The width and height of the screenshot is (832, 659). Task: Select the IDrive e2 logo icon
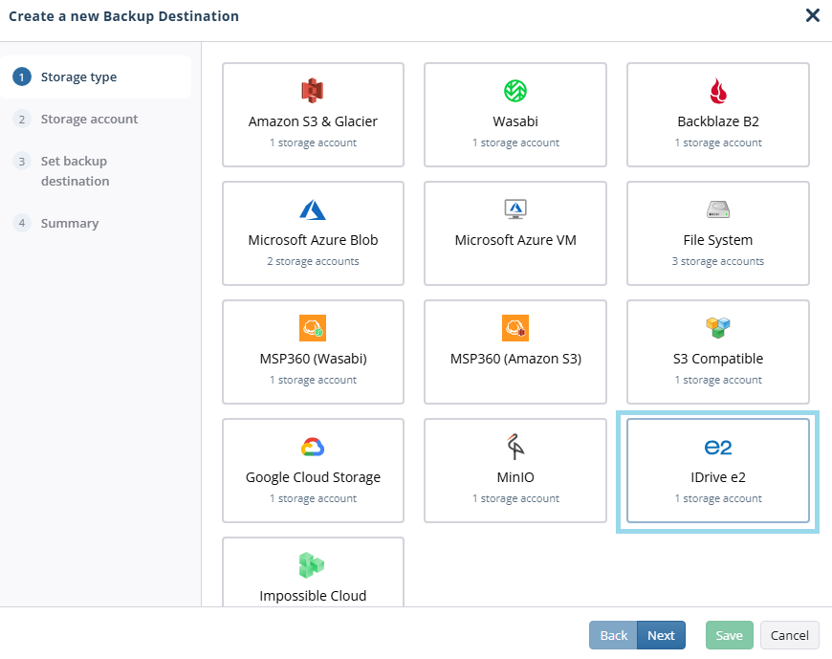tap(718, 448)
